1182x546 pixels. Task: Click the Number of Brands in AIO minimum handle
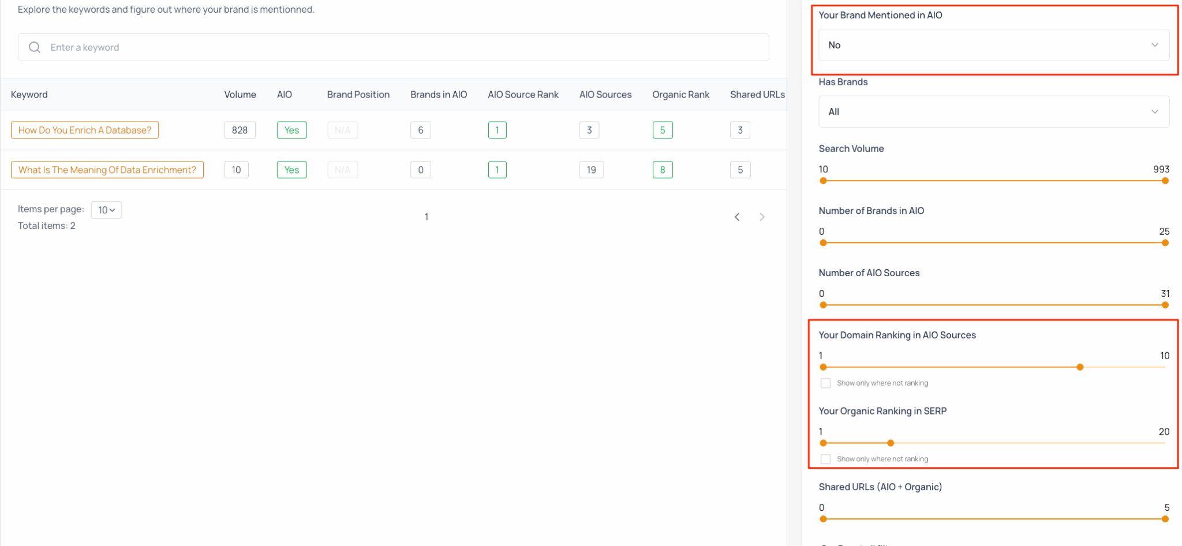(x=824, y=243)
